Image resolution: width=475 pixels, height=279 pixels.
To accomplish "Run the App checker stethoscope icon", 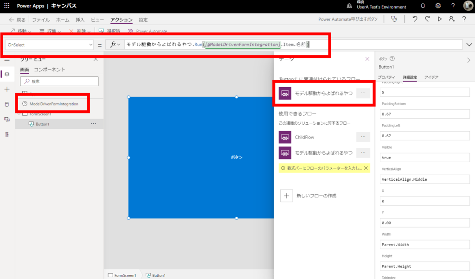I will (x=394, y=19).
